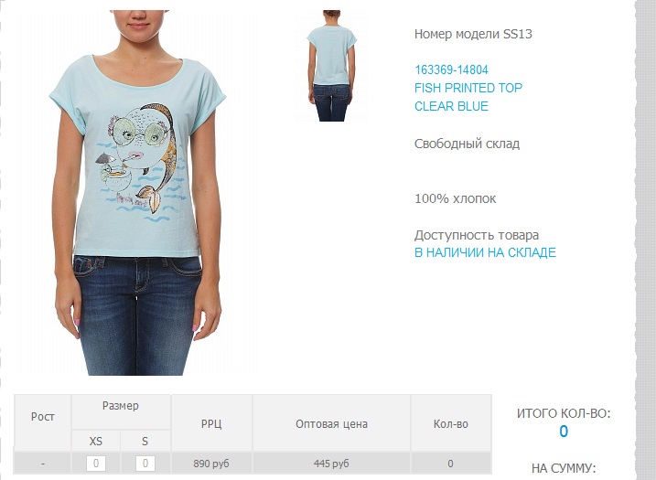Click the S size column header
Image resolution: width=656 pixels, height=480 pixels.
145,441
